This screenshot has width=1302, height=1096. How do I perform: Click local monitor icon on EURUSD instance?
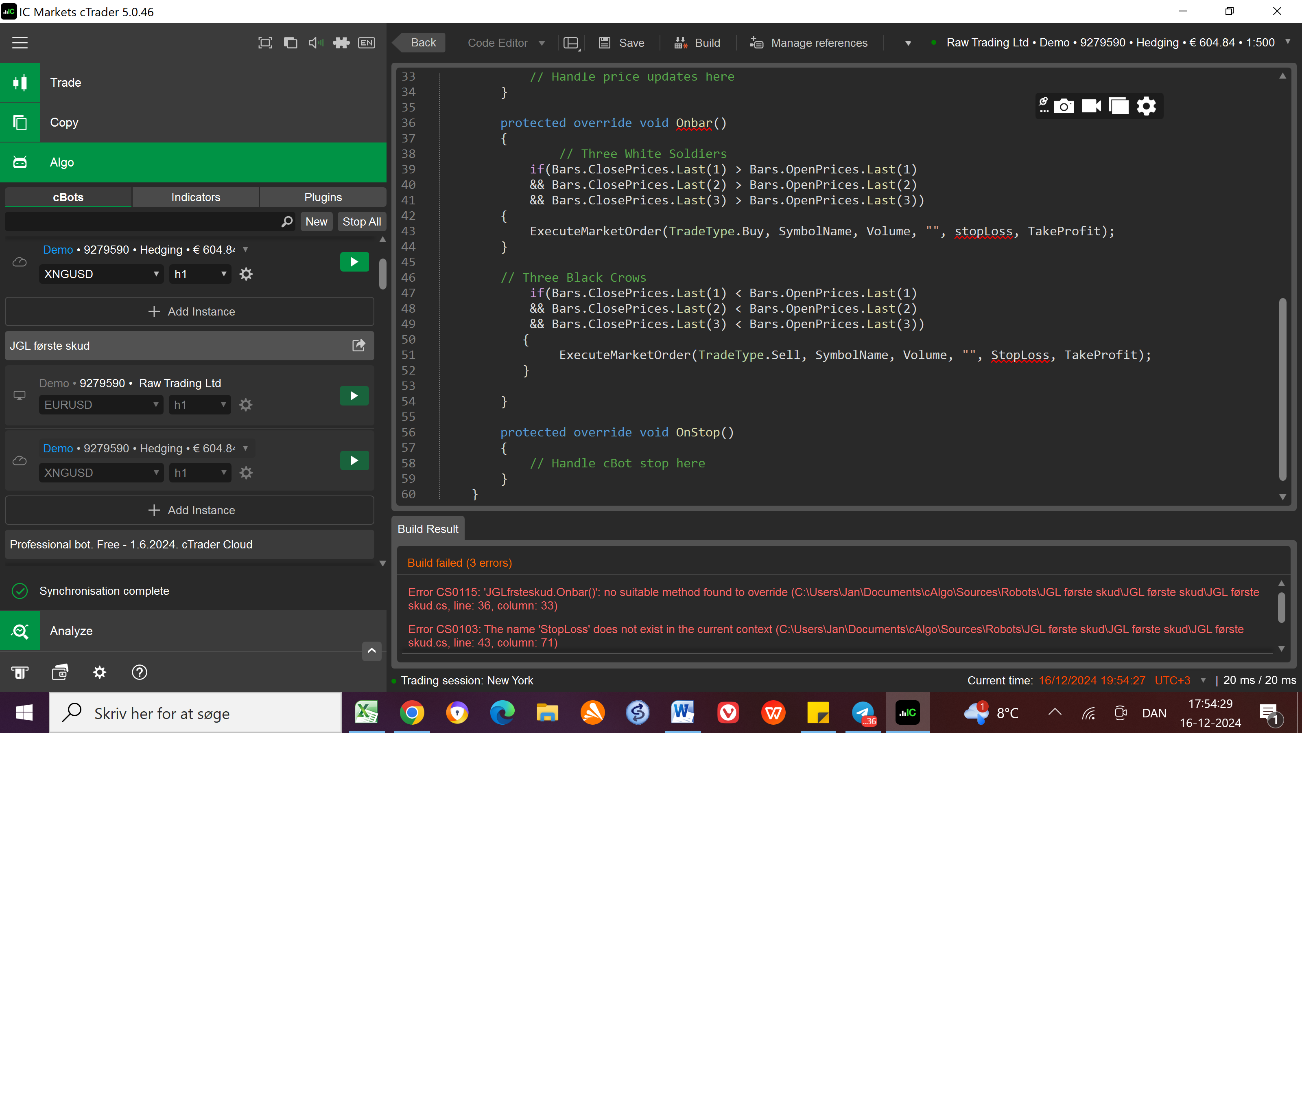click(20, 396)
